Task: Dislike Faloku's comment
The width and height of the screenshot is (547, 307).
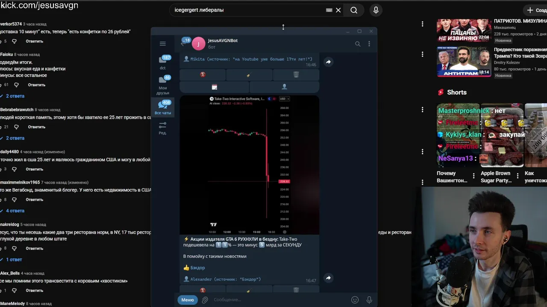Action: pyautogui.click(x=16, y=85)
